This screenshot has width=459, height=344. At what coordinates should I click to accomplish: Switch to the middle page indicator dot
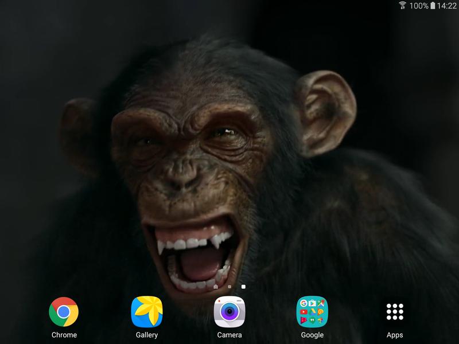pos(229,287)
